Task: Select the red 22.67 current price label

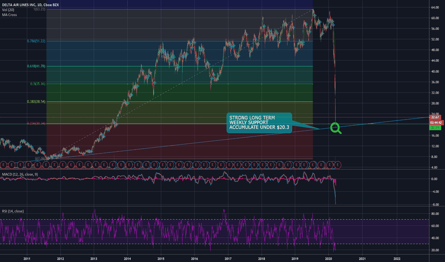Action: pos(435,117)
